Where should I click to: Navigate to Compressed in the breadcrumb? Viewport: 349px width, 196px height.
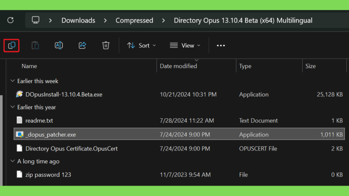coord(134,20)
